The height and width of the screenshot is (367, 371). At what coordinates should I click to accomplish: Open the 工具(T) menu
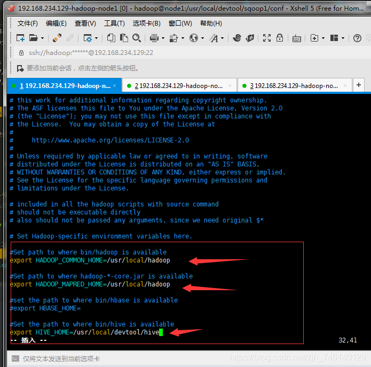[114, 23]
